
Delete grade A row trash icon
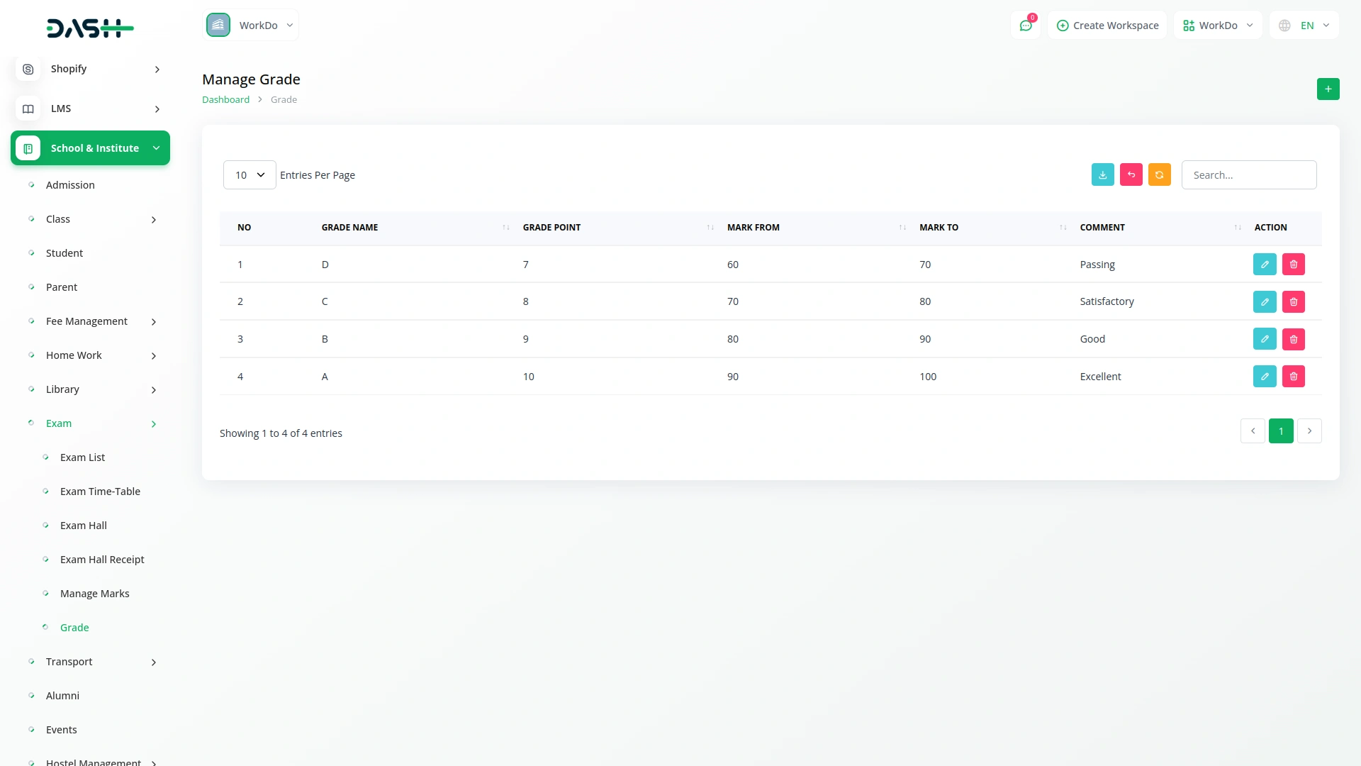(x=1293, y=377)
